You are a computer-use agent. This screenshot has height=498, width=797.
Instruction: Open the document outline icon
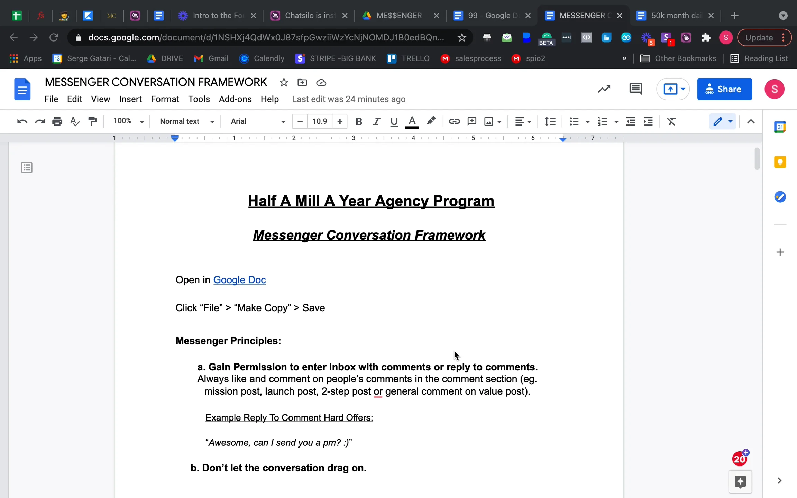tap(27, 168)
